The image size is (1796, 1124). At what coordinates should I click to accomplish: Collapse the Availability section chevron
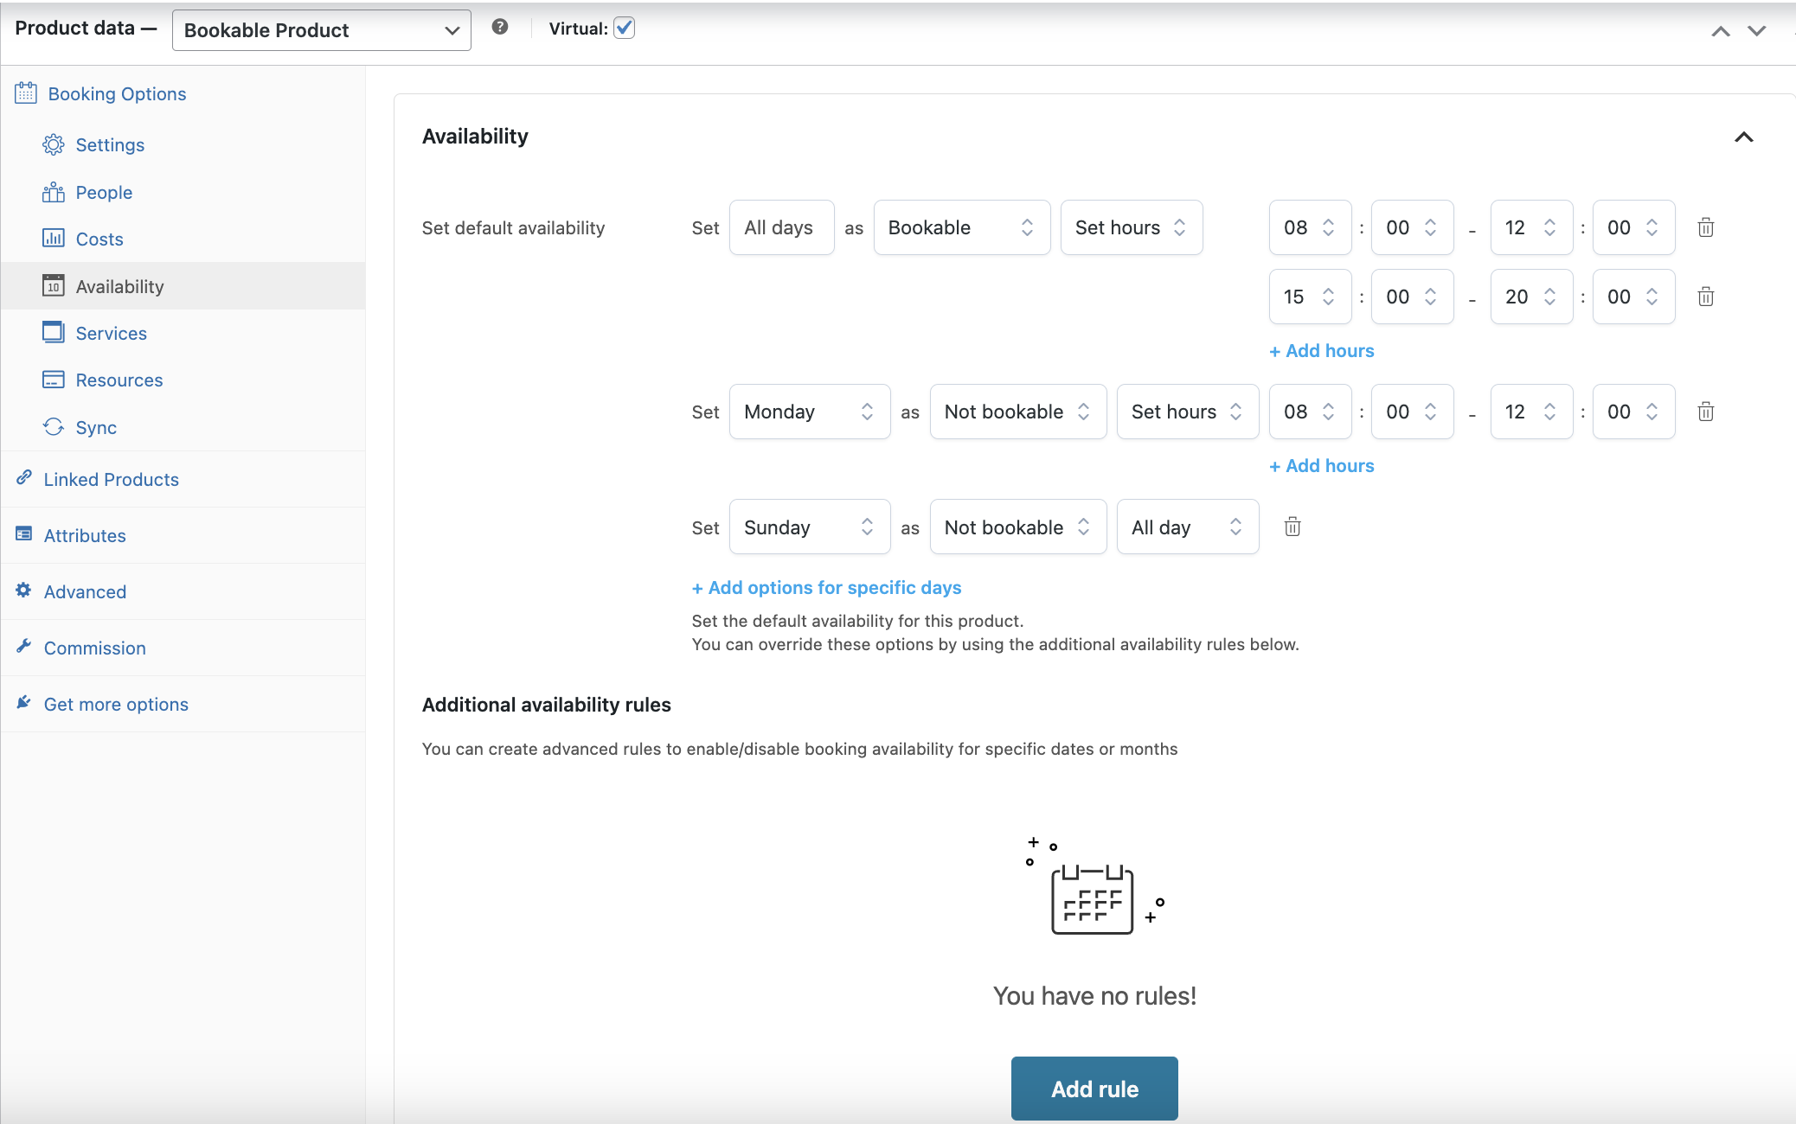1743,137
